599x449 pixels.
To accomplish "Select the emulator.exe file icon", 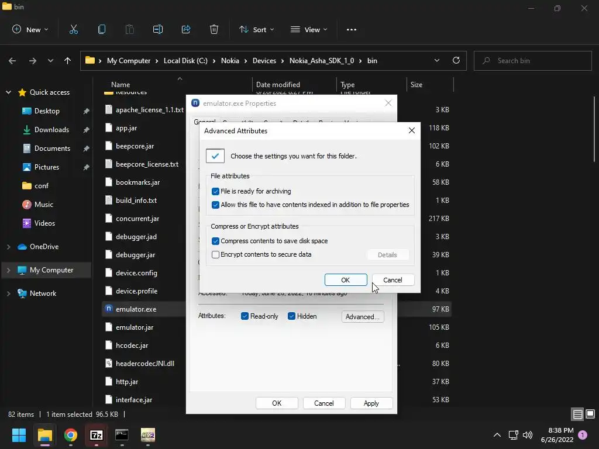I will click(109, 309).
